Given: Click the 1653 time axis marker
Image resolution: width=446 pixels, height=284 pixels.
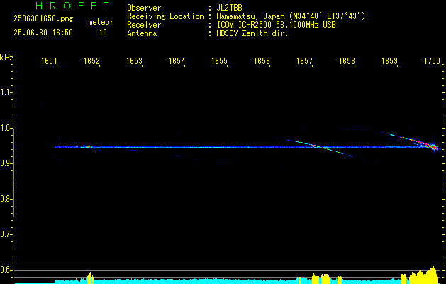Looking at the screenshot, I should pos(134,60).
